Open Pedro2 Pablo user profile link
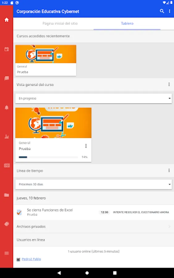This screenshot has width=174, height=278. (x=31, y=259)
